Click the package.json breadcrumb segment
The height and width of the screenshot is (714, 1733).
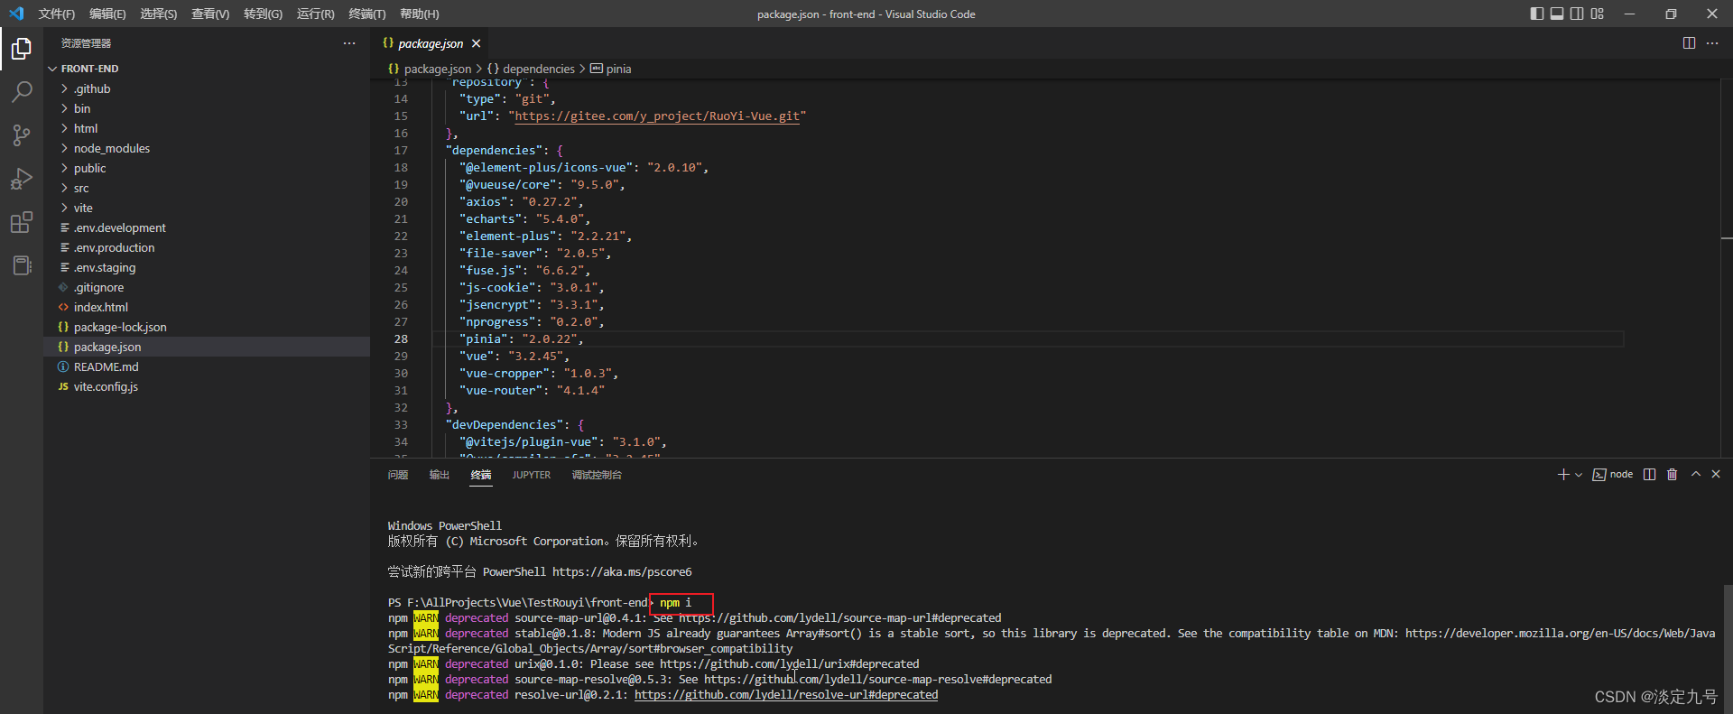click(x=430, y=69)
